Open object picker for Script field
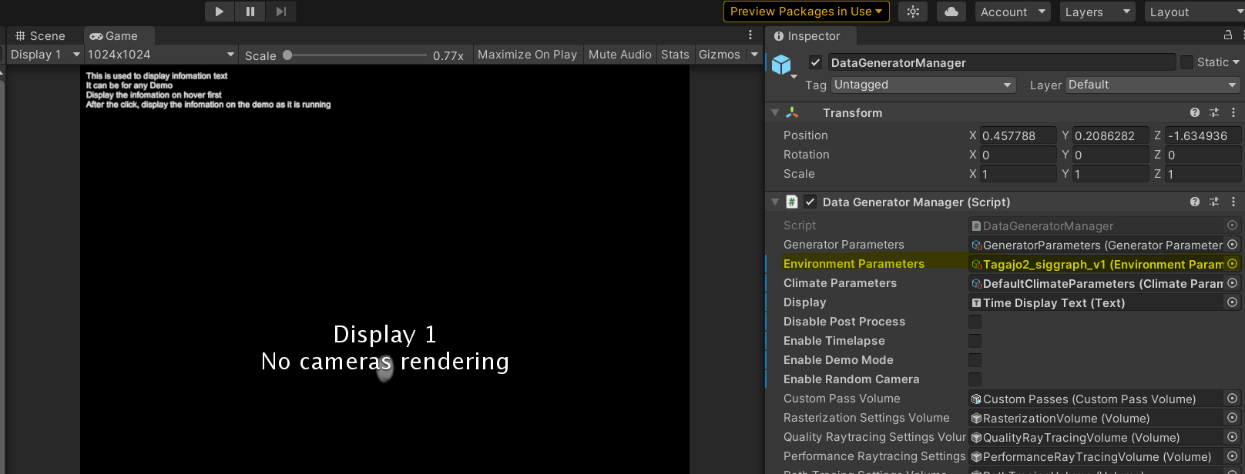The height and width of the screenshot is (474, 1245). coord(1232,225)
